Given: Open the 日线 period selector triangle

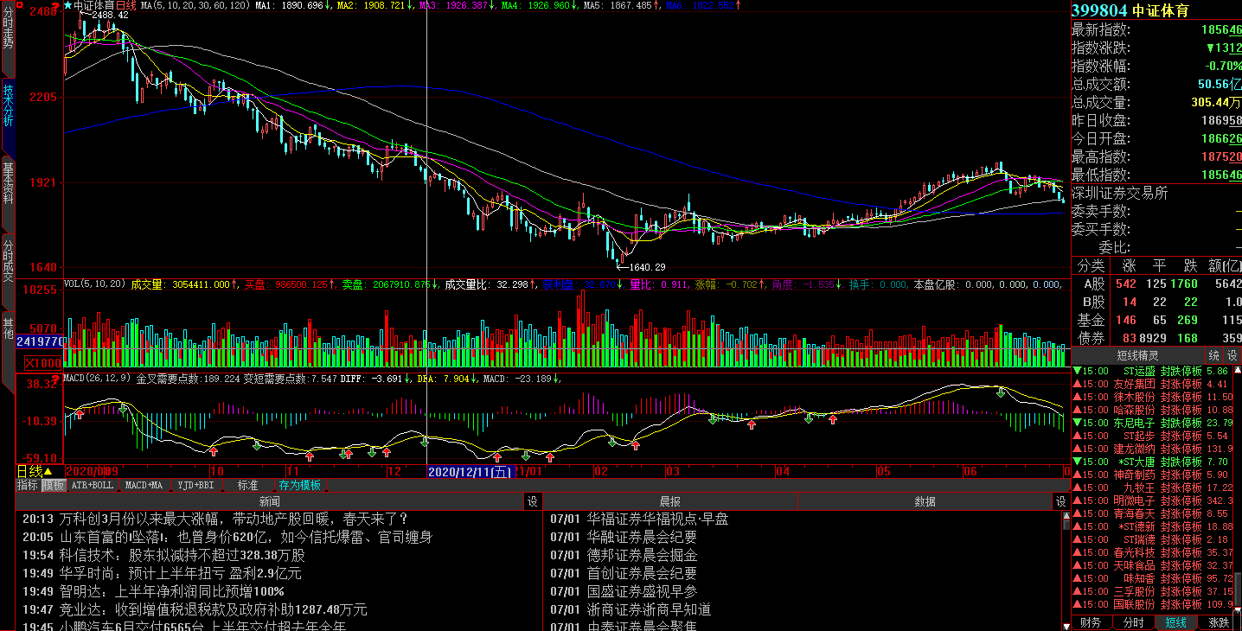Looking at the screenshot, I should coord(48,471).
